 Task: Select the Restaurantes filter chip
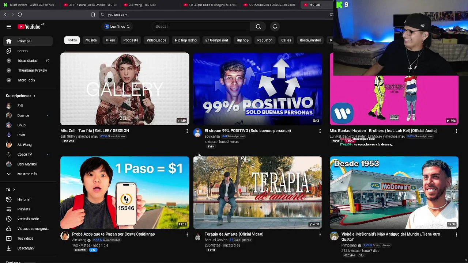coord(310,40)
